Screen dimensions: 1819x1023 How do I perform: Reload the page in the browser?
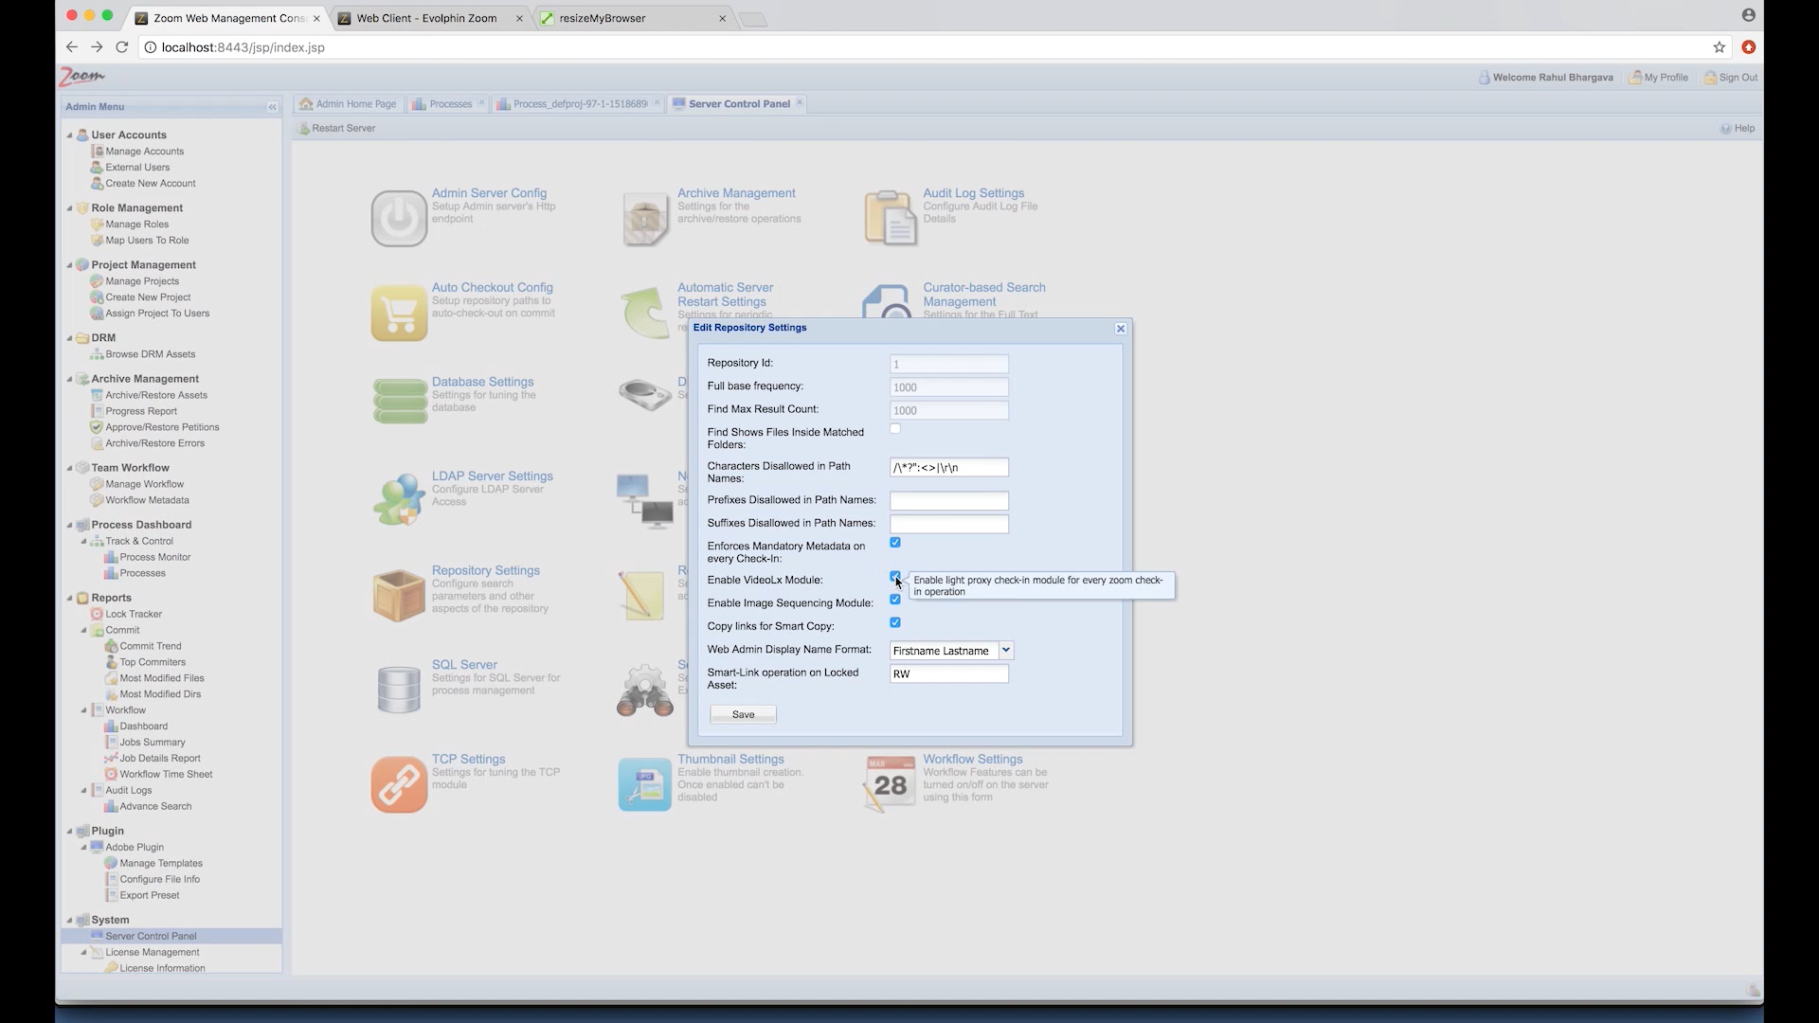121,47
